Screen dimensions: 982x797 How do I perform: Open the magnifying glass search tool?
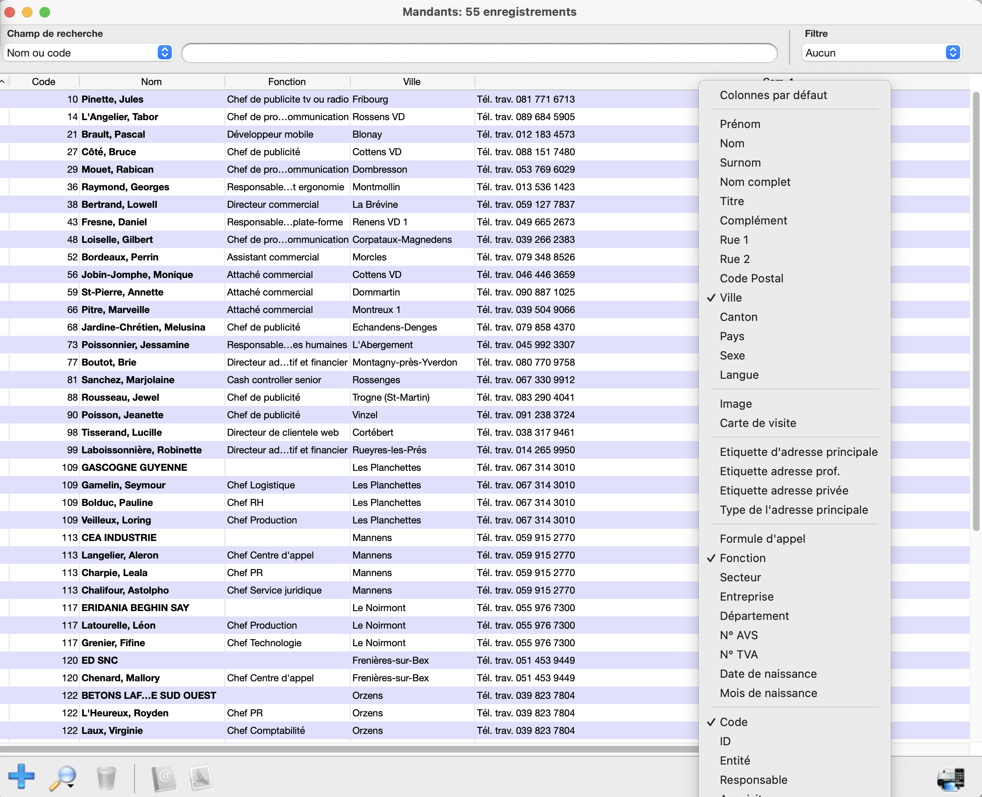click(63, 778)
